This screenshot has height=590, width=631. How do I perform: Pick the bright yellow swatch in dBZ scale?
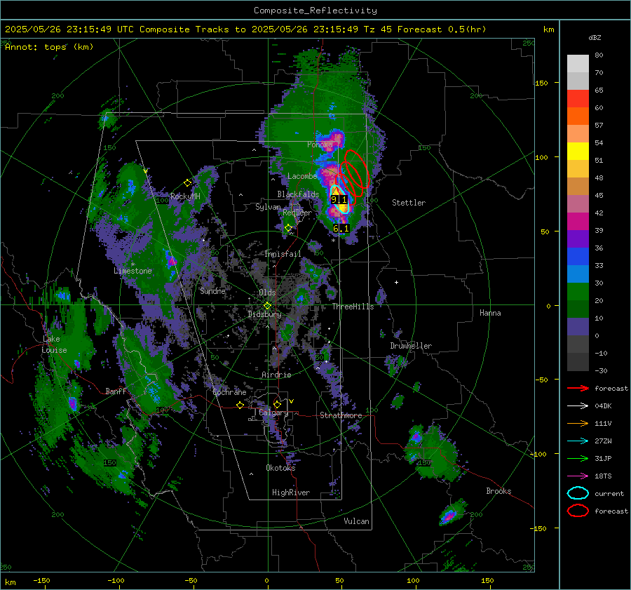[x=578, y=151]
